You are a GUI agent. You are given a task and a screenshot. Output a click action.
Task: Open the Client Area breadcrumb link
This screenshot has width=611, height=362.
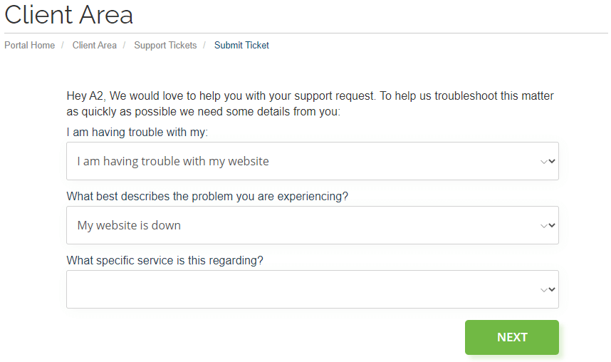pyautogui.click(x=94, y=45)
